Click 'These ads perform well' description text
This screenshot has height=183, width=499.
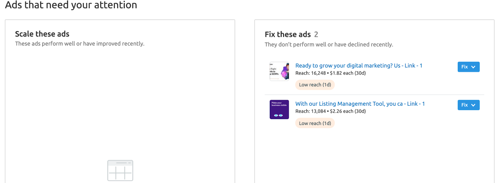(x=80, y=44)
